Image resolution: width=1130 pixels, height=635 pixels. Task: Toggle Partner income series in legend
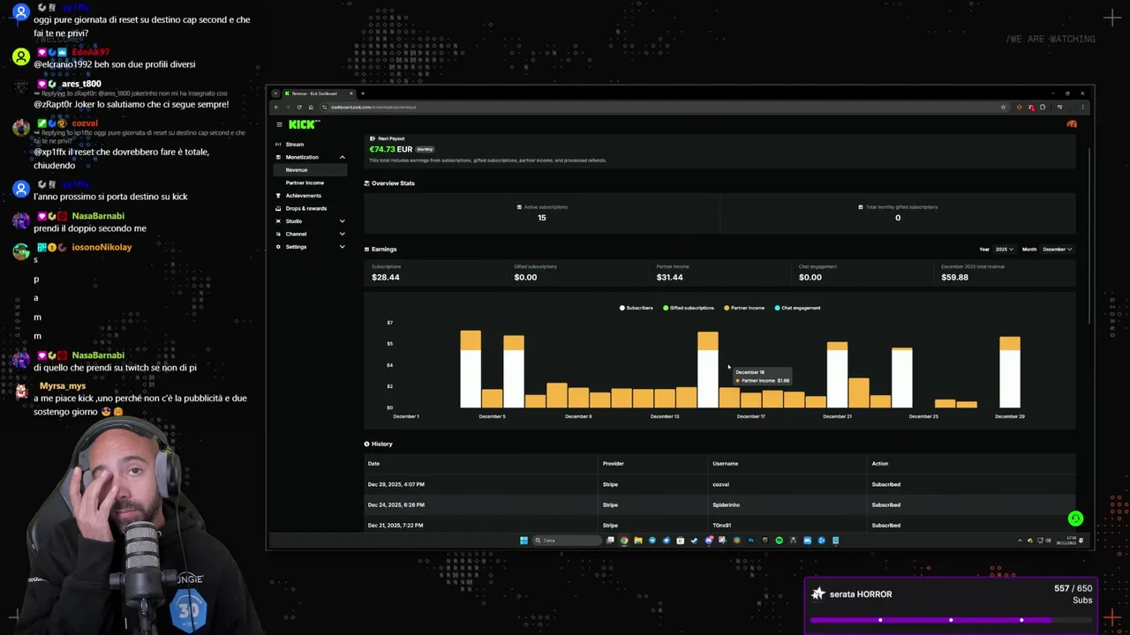744,308
